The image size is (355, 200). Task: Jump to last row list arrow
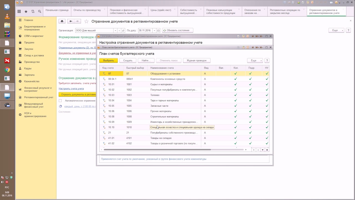click(x=267, y=150)
